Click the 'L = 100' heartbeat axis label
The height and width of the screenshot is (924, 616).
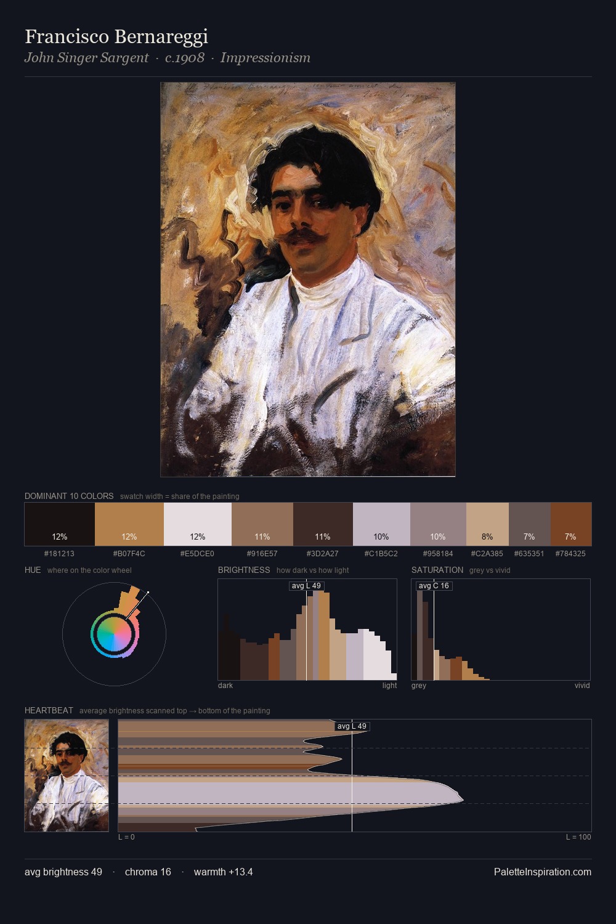578,837
